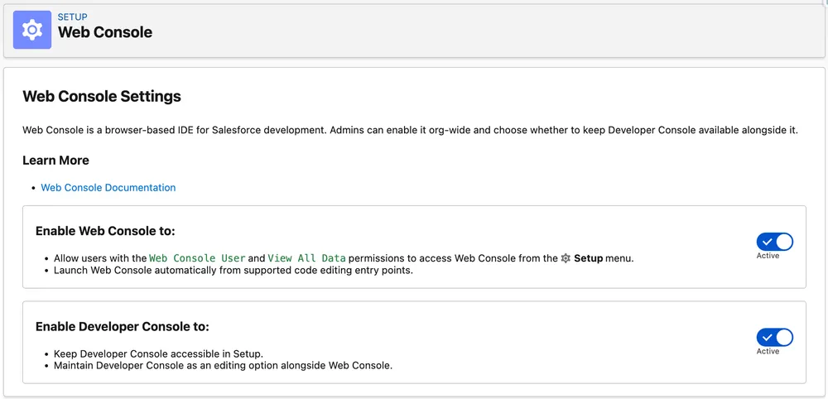Click the 'Web Console User' permission text
The image size is (828, 399).
(x=198, y=258)
